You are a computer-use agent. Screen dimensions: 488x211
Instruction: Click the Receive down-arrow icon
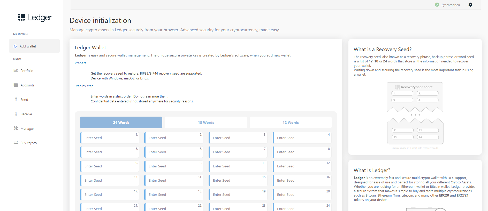tap(16, 114)
